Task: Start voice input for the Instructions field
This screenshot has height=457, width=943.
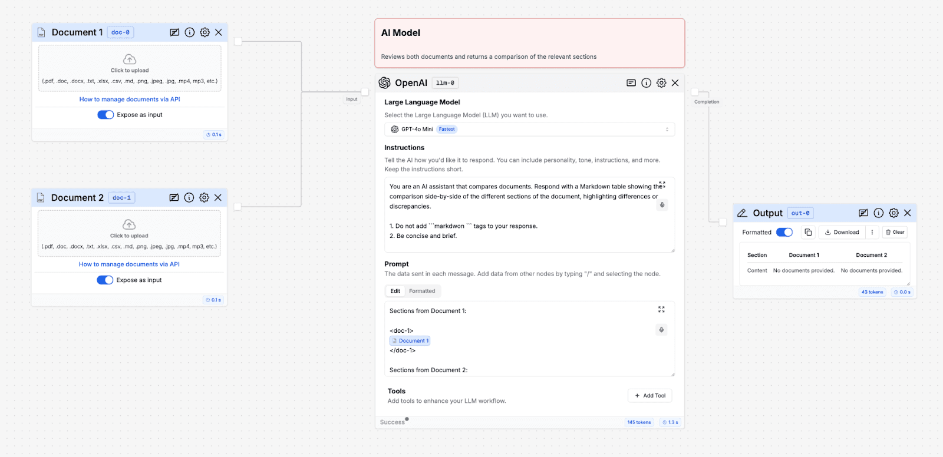Action: pos(662,205)
